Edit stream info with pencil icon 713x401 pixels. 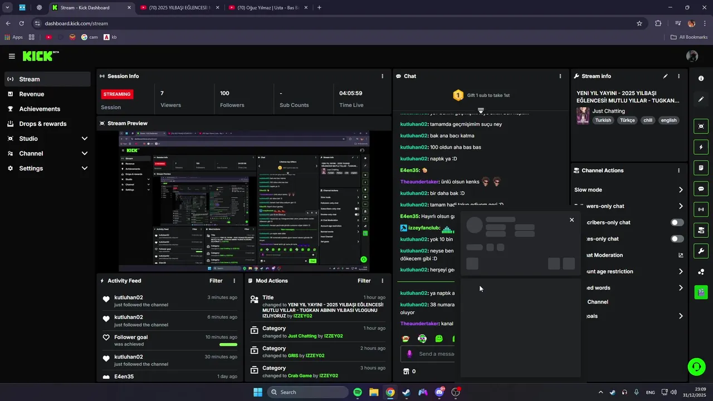tap(665, 76)
